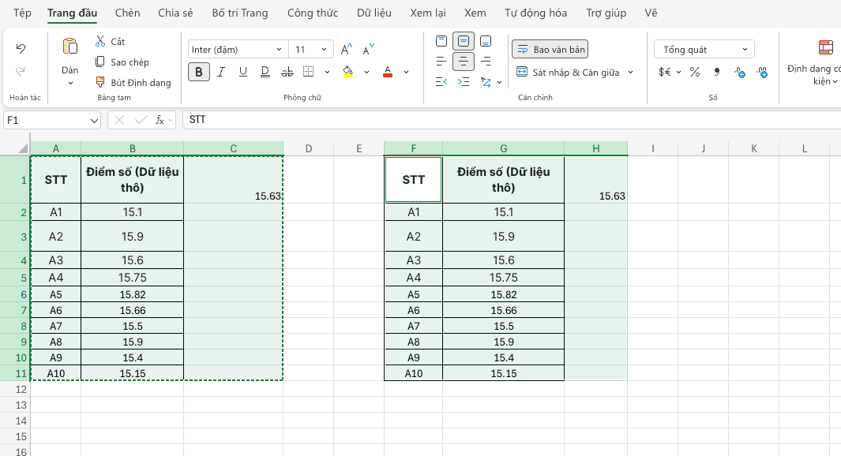Toggle italic formatting
The image size is (841, 456).
[221, 72]
